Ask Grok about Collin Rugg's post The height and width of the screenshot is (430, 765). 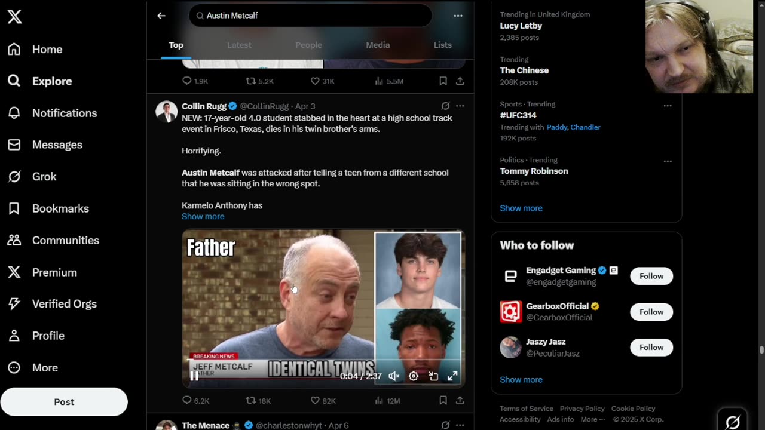[445, 106]
